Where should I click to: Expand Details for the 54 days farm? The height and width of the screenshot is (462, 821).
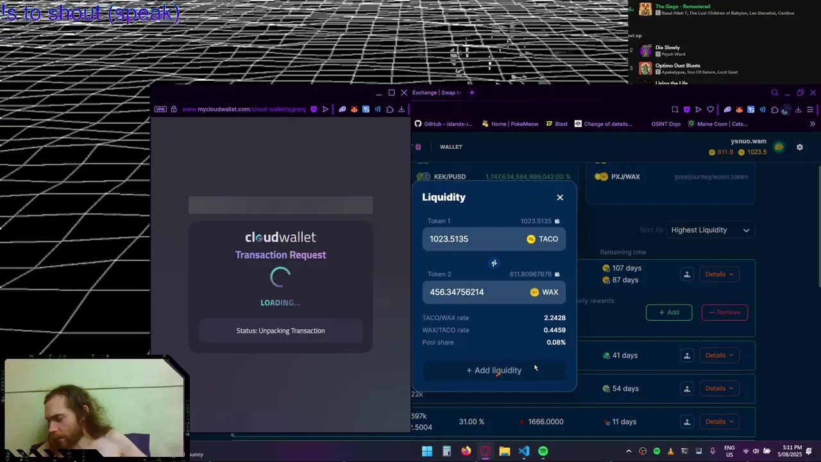pyautogui.click(x=719, y=388)
